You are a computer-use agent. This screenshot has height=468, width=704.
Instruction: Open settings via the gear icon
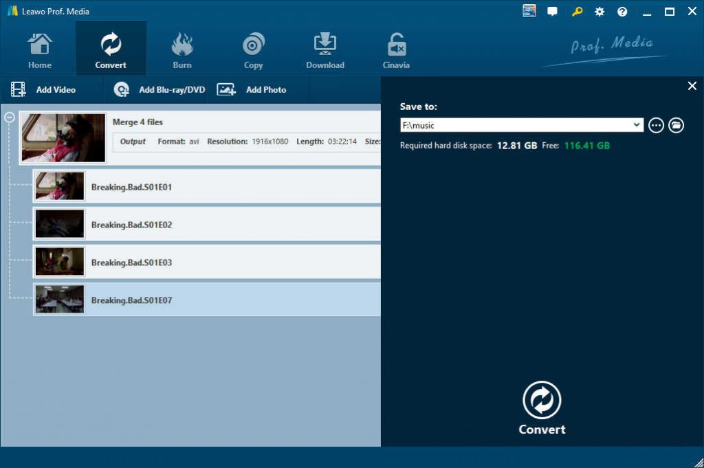(599, 12)
